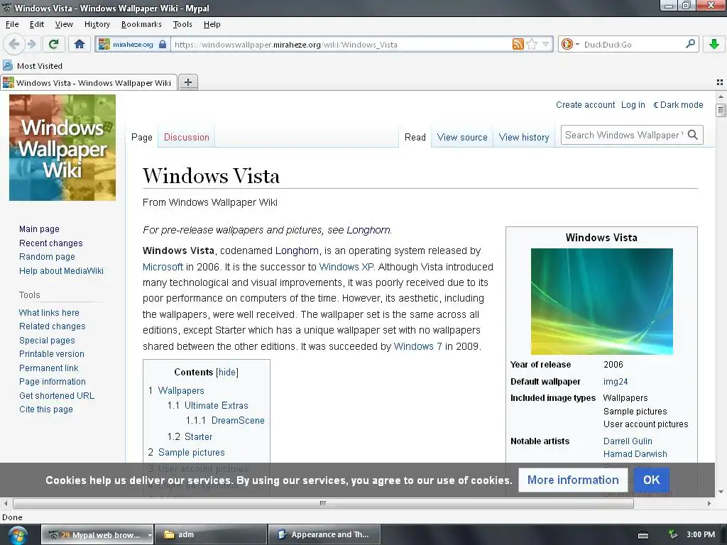Select the Read tab
Image resolution: width=727 pixels, height=545 pixels.
tap(415, 137)
